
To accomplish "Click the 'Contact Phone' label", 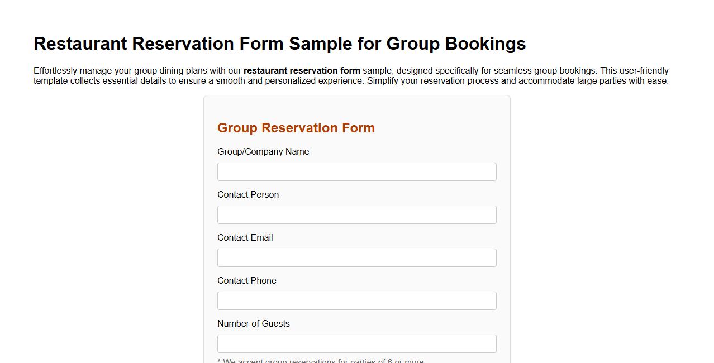I will coord(246,280).
